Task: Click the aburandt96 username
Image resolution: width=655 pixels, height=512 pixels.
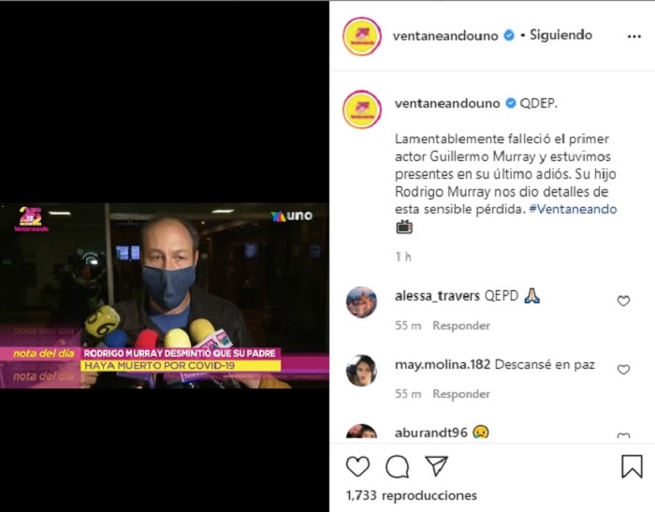Action: click(430, 432)
